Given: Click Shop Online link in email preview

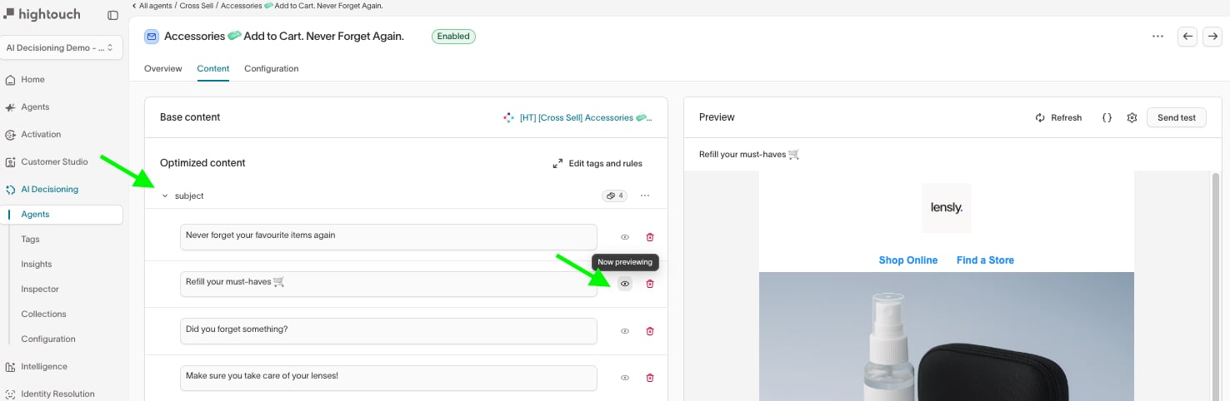Looking at the screenshot, I should click(908, 260).
